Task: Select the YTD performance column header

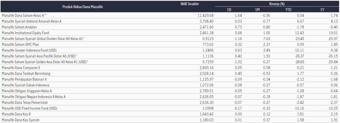Action: point(288,10)
